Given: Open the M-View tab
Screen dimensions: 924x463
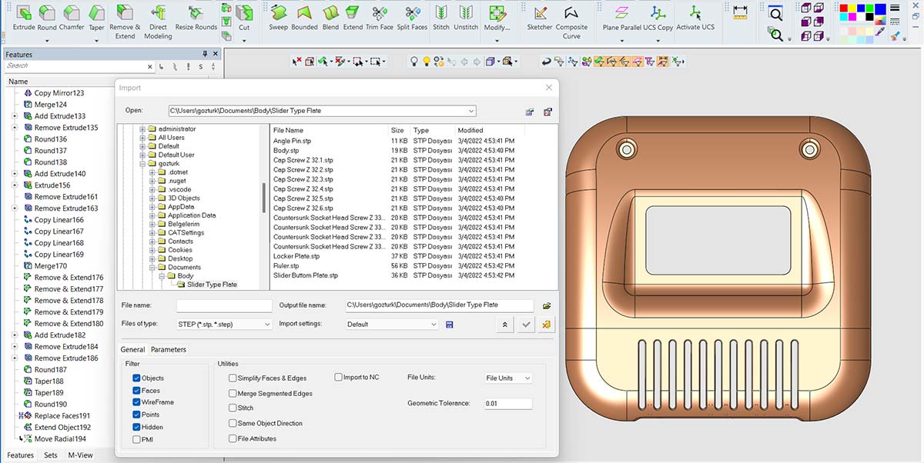Looking at the screenshot, I should 80,455.
